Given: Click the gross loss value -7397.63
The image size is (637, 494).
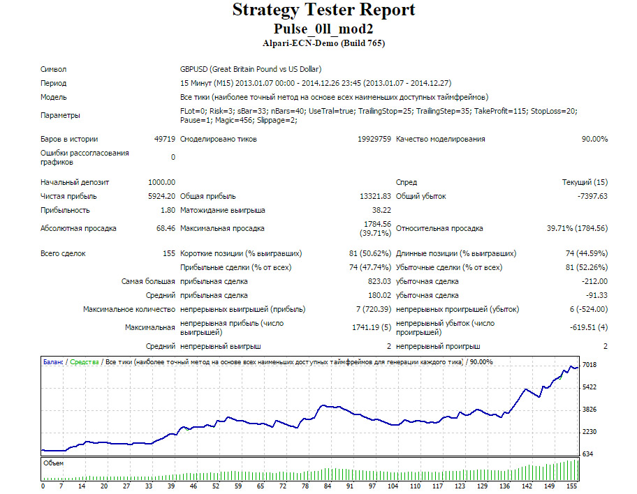Looking at the screenshot, I should (x=592, y=197).
